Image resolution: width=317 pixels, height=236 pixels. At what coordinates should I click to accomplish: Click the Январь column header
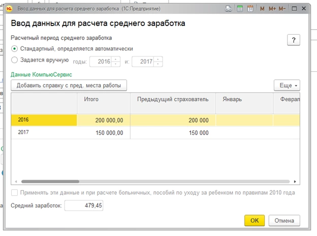[244, 103]
